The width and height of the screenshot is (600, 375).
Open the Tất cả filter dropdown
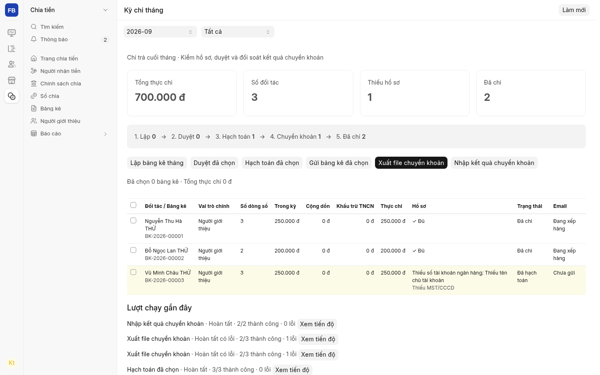tap(238, 32)
